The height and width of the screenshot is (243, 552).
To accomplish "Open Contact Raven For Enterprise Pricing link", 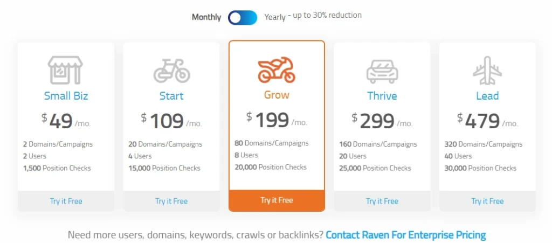I will pyautogui.click(x=406, y=235).
